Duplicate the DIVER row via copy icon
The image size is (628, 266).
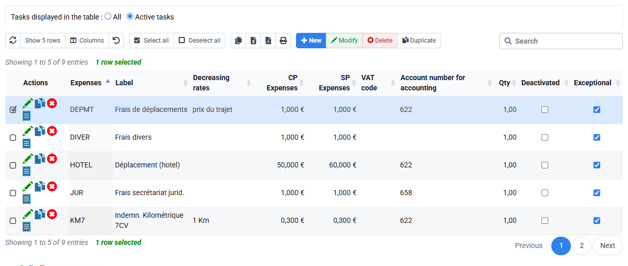coord(40,131)
